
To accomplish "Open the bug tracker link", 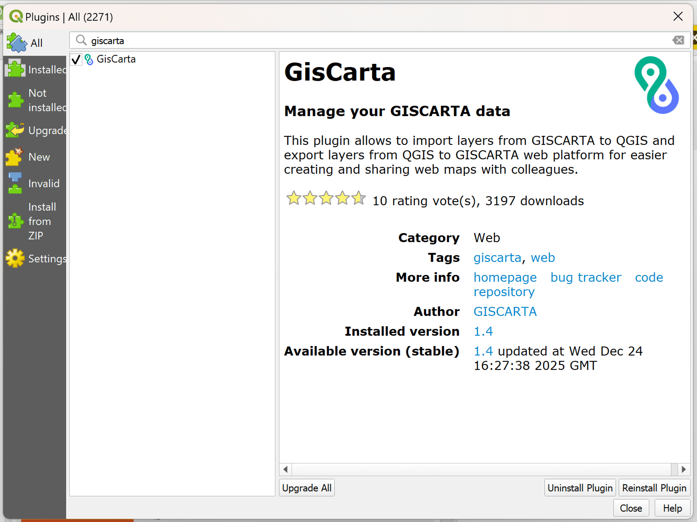I will click(x=586, y=277).
